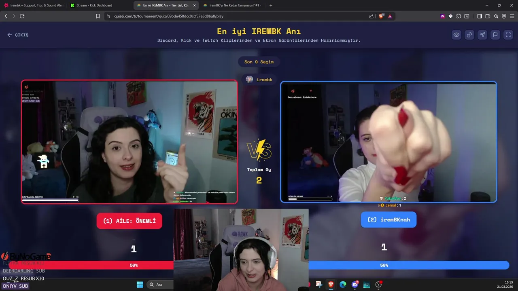Click the Brave Rewards triangle icon
The width and height of the screenshot is (518, 291).
(x=390, y=16)
